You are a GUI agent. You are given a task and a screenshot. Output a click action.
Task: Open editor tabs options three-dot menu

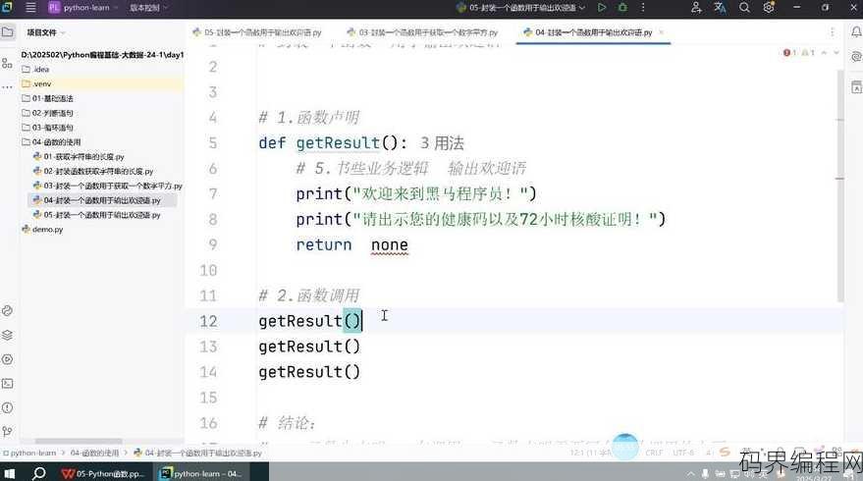[x=833, y=32]
